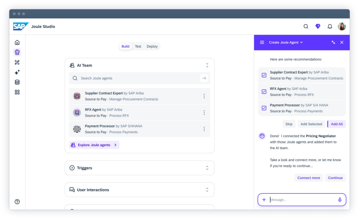Expand the Triggers section
359x219 pixels.
point(207,168)
